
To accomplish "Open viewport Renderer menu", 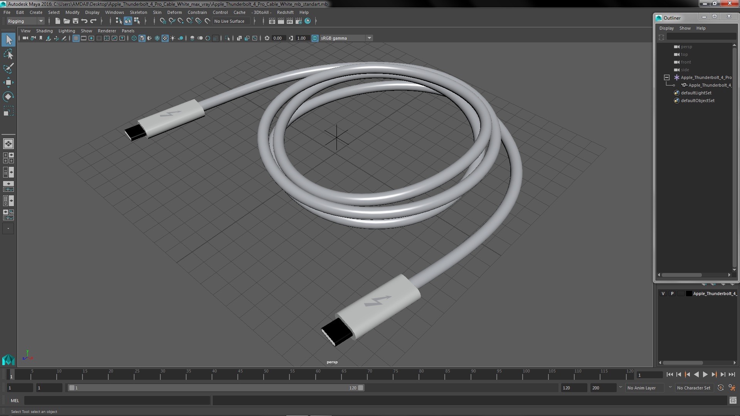I will pyautogui.click(x=107, y=31).
